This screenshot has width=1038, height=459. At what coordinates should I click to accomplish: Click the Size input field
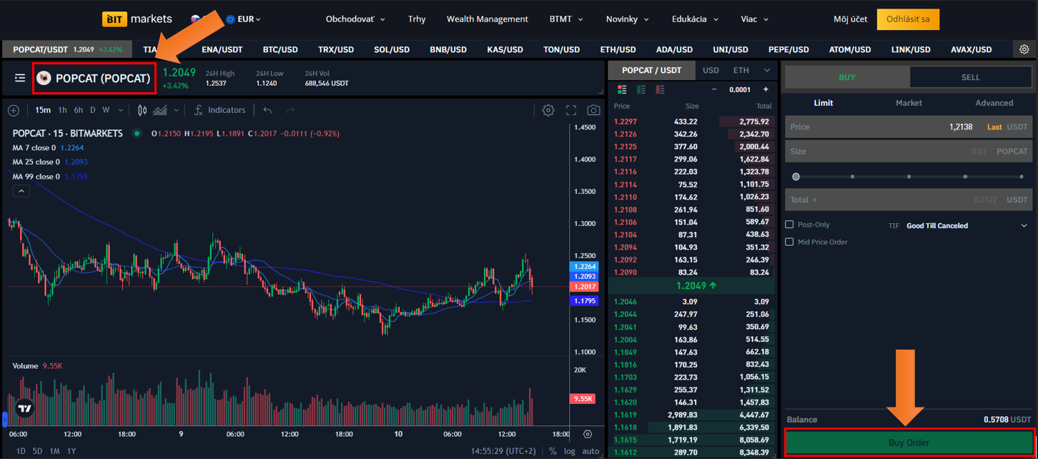click(879, 152)
